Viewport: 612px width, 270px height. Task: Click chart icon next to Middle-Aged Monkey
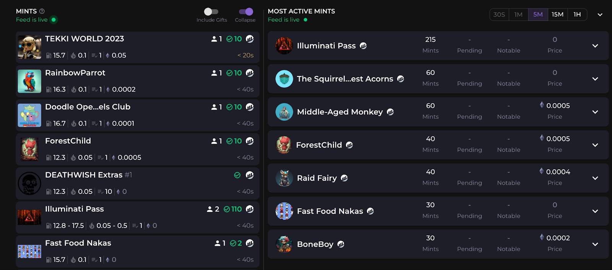(x=390, y=112)
